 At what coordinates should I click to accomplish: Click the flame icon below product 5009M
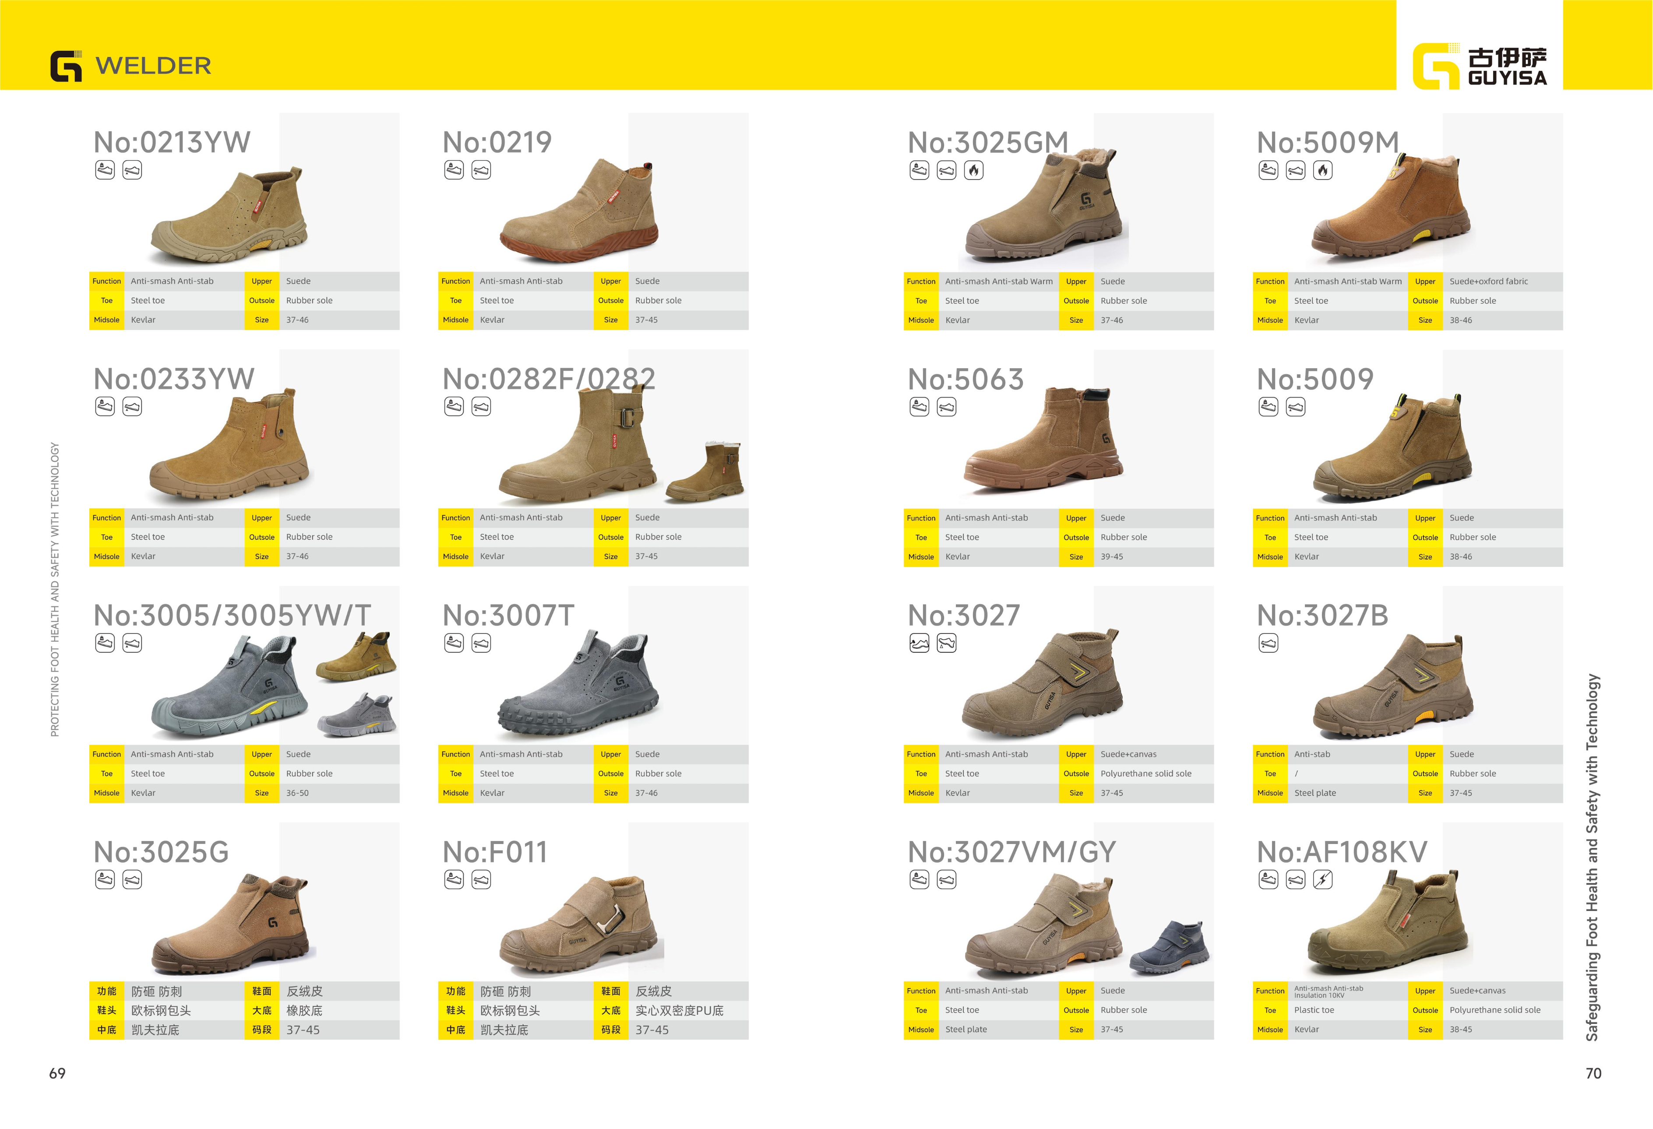coord(1322,171)
